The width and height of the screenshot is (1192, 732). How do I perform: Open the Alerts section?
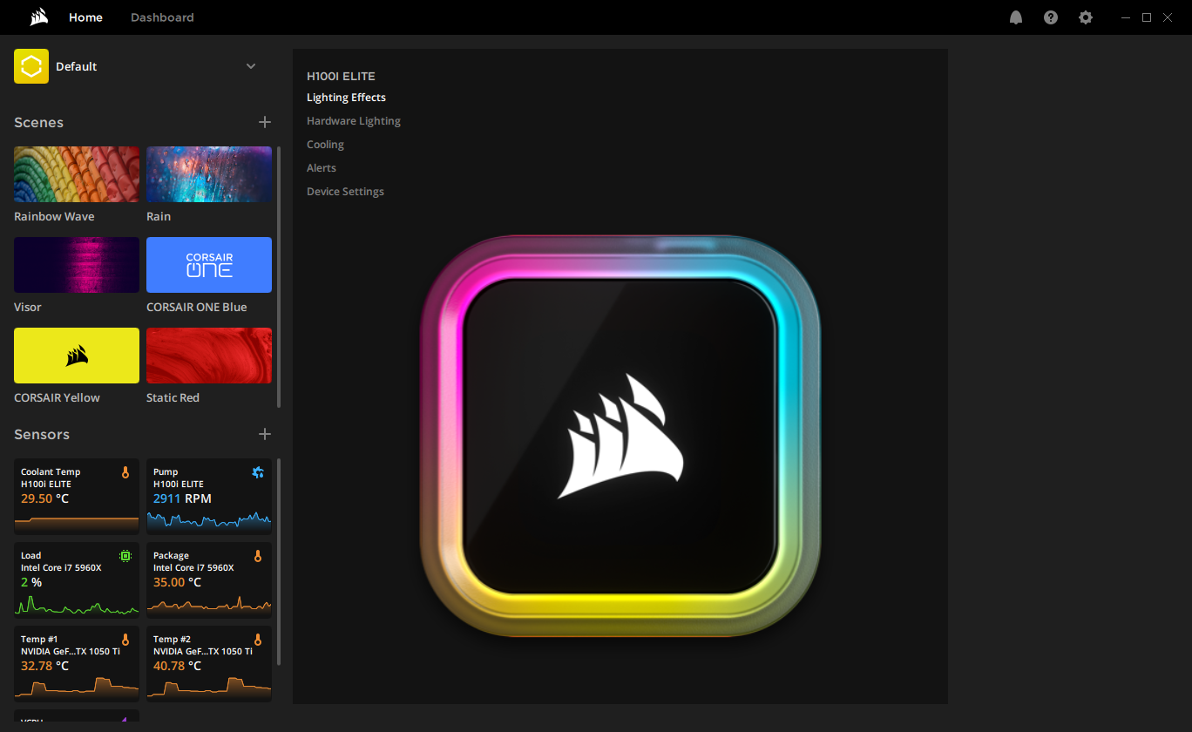pyautogui.click(x=322, y=168)
